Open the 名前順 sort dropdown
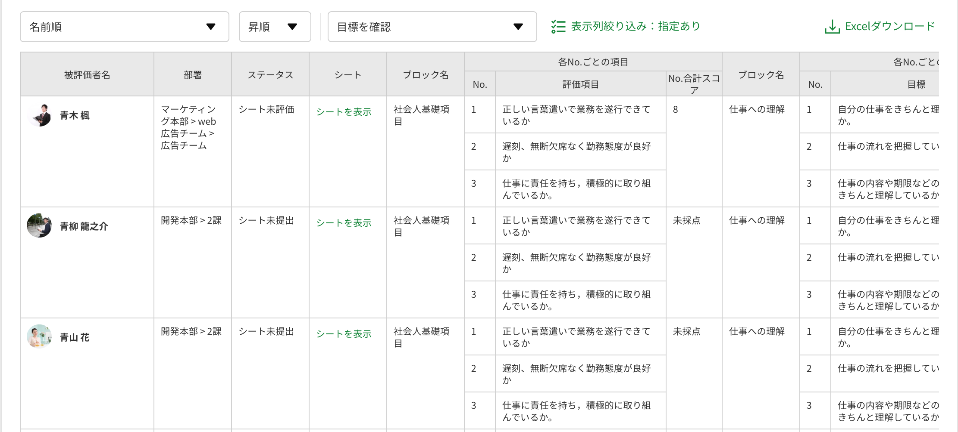 [124, 27]
